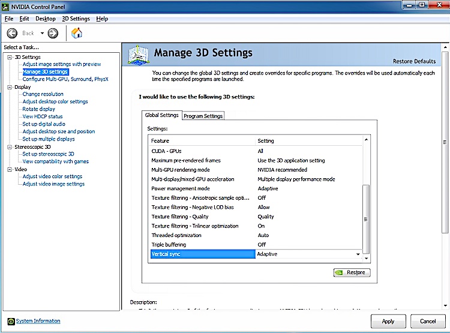Open Set up stereoscopic 3D task
450x333 pixels.
click(48, 154)
